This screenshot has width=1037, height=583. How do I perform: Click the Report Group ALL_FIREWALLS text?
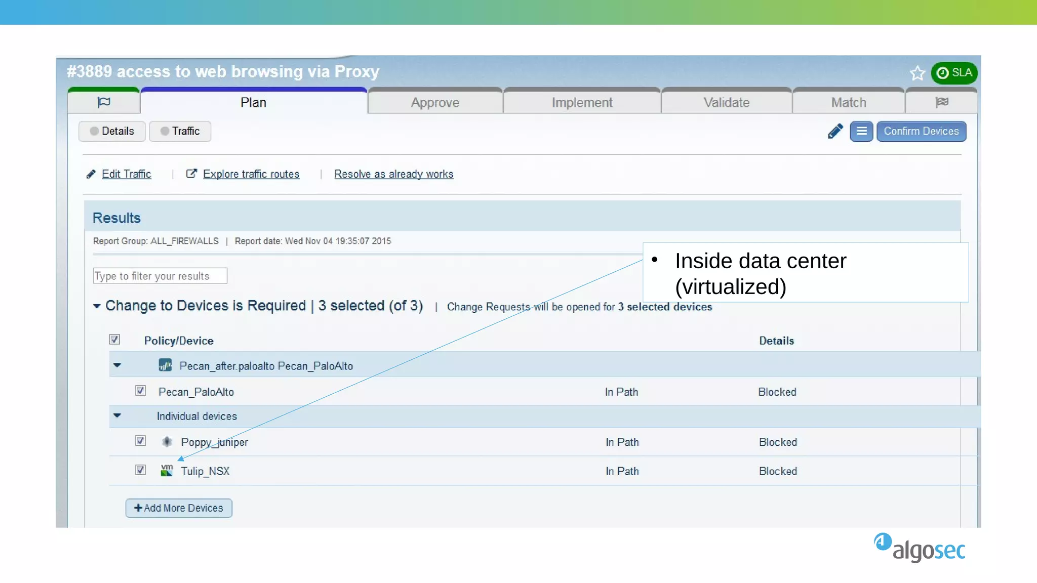tap(156, 241)
